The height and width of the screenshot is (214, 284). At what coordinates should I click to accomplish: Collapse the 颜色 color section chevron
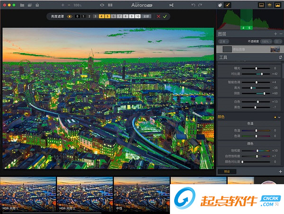click(279, 117)
